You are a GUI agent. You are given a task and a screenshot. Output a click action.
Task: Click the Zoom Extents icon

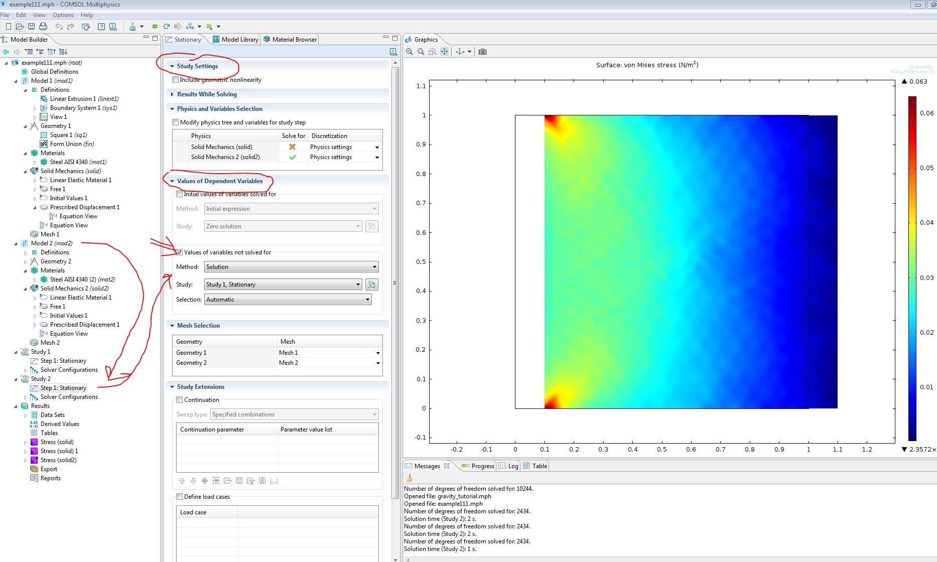[x=444, y=52]
